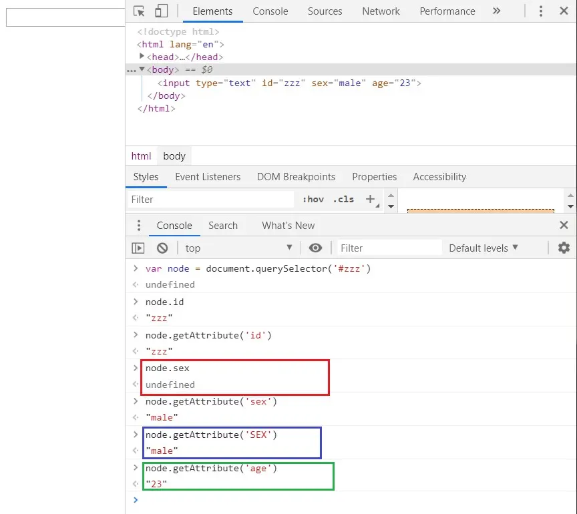
Task: Open the What's New tab
Action: click(x=288, y=226)
